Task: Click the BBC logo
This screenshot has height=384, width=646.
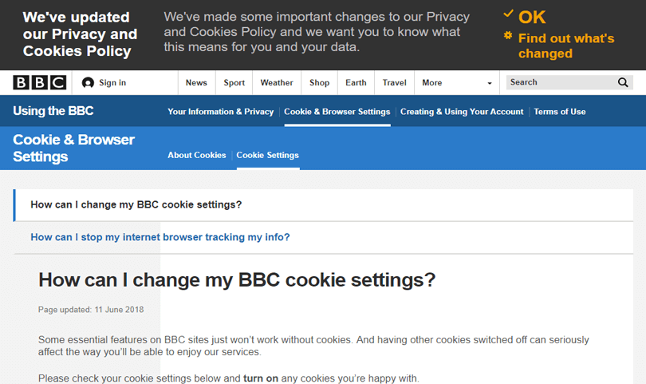Action: click(39, 82)
